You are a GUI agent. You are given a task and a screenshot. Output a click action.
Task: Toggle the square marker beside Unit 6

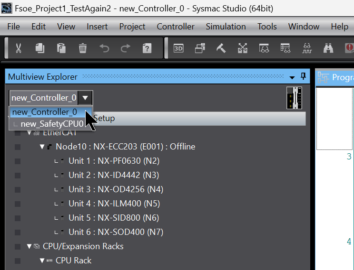[18, 232]
